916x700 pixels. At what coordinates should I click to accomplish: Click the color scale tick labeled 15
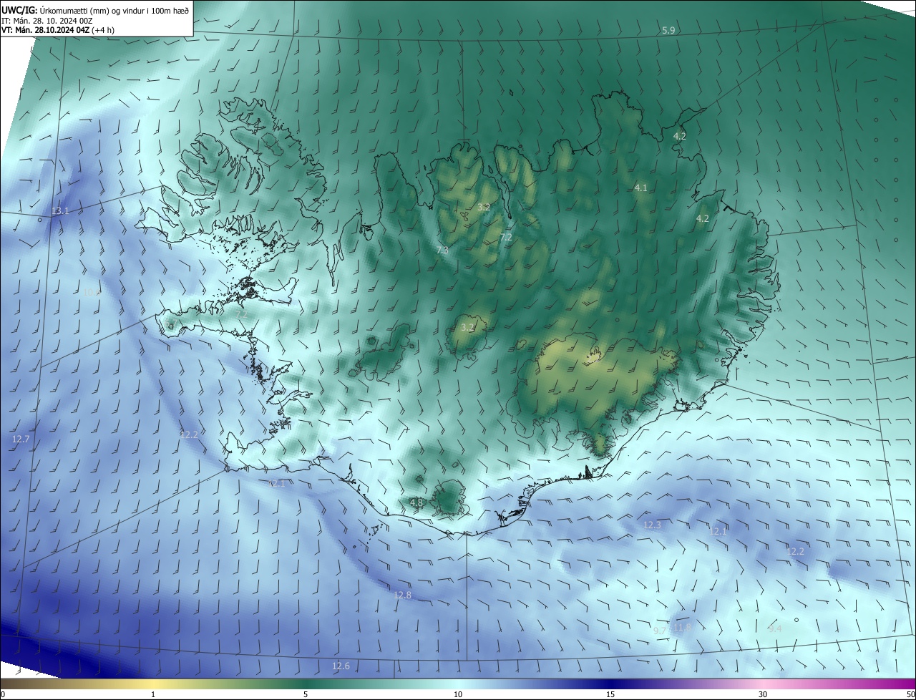click(610, 694)
